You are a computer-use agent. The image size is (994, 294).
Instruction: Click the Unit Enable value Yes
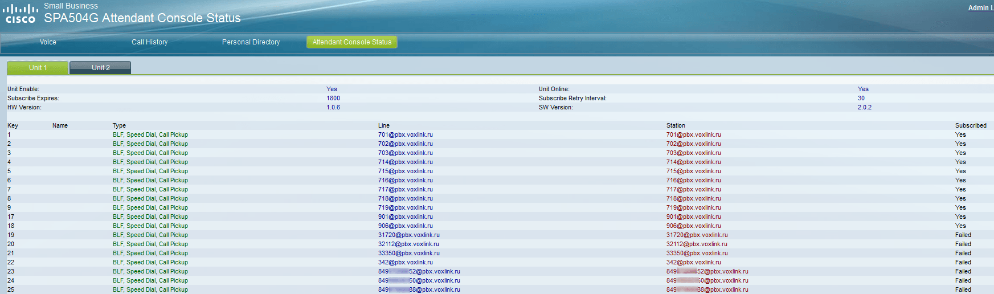click(x=332, y=89)
